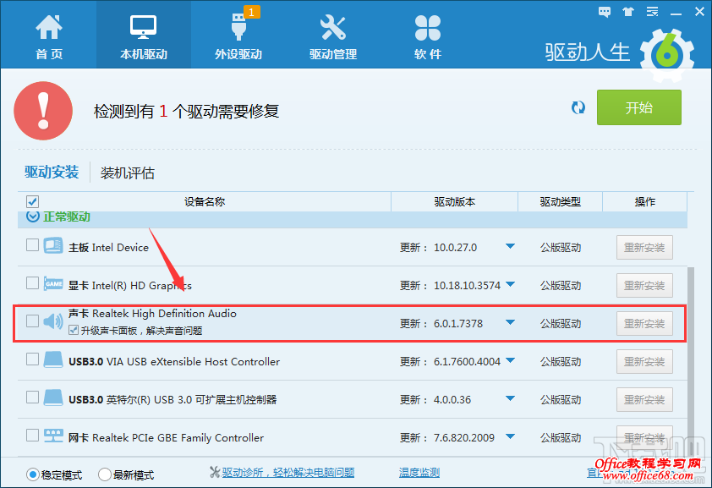Image resolution: width=712 pixels, height=488 pixels.
Task: Click the VIA USB controller device icon
Action: pos(53,359)
